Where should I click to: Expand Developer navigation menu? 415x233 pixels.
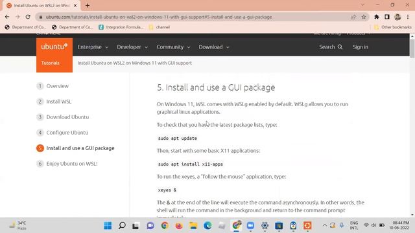(132, 47)
